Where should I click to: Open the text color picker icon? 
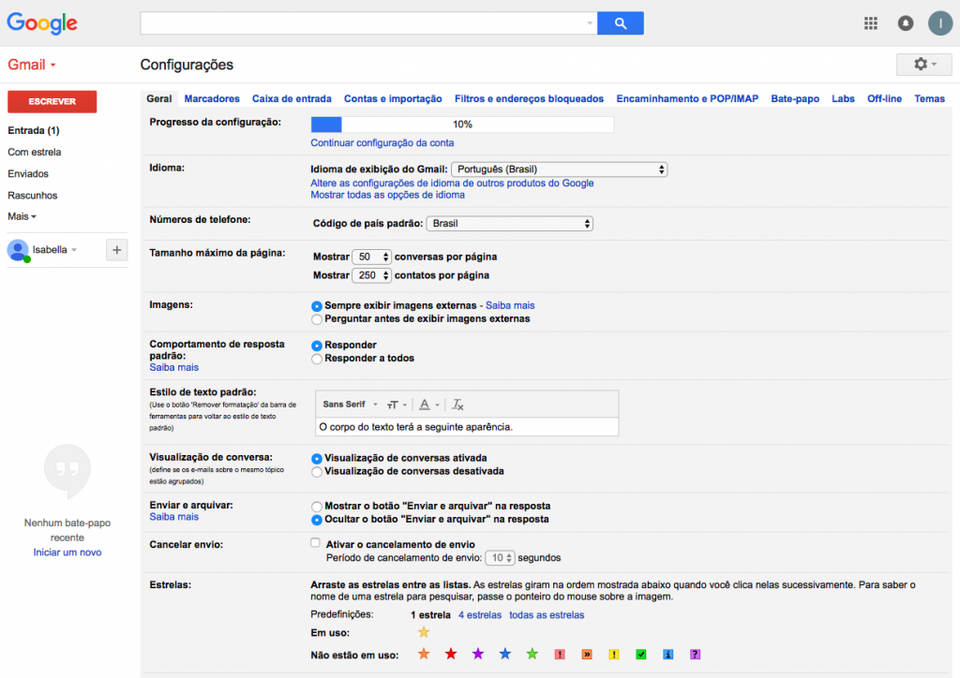point(427,405)
